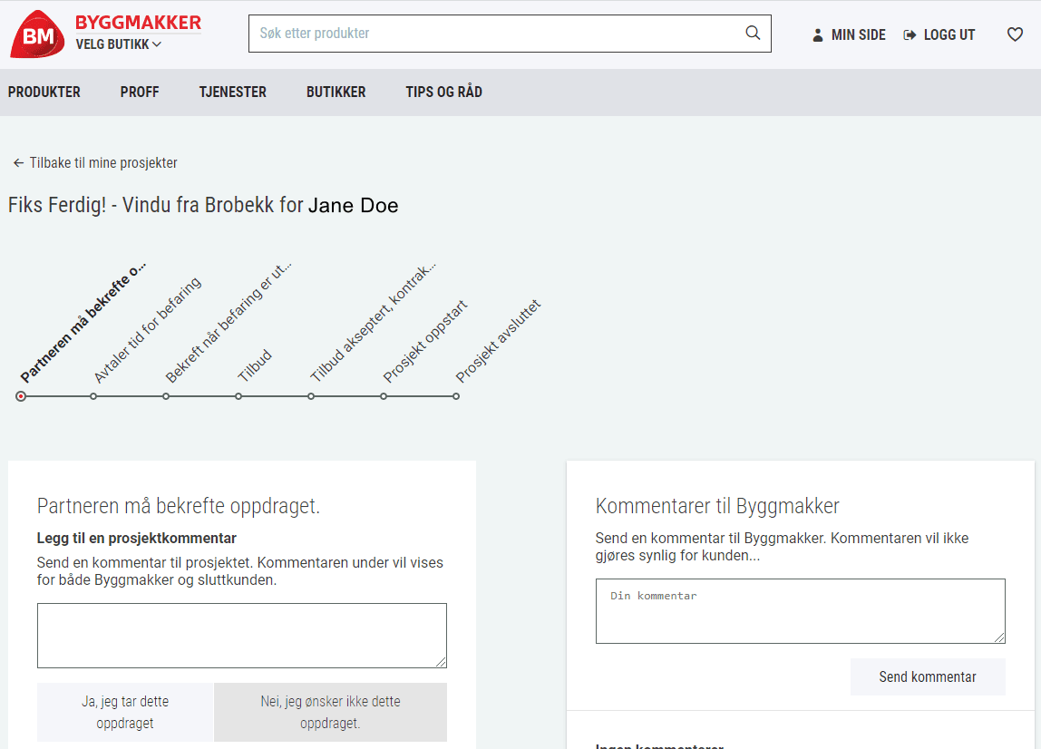1041x749 pixels.
Task: Click the Kommentarer til Byggmakker heading
Action: tap(717, 506)
